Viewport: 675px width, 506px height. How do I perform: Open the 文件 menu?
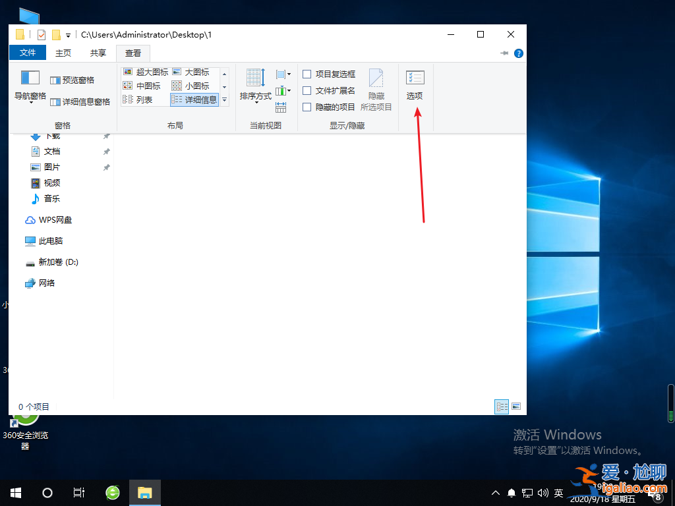(x=27, y=53)
